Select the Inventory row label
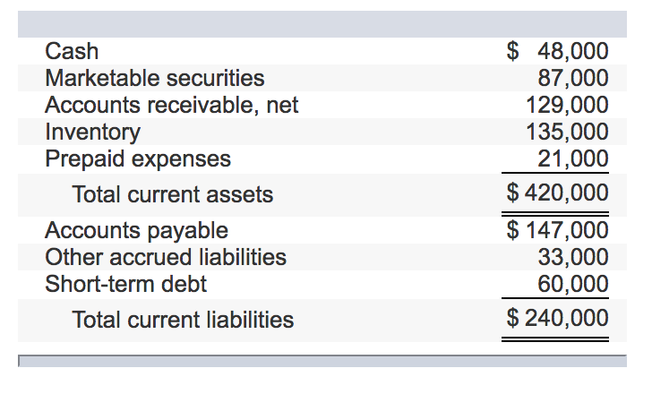 [93, 133]
